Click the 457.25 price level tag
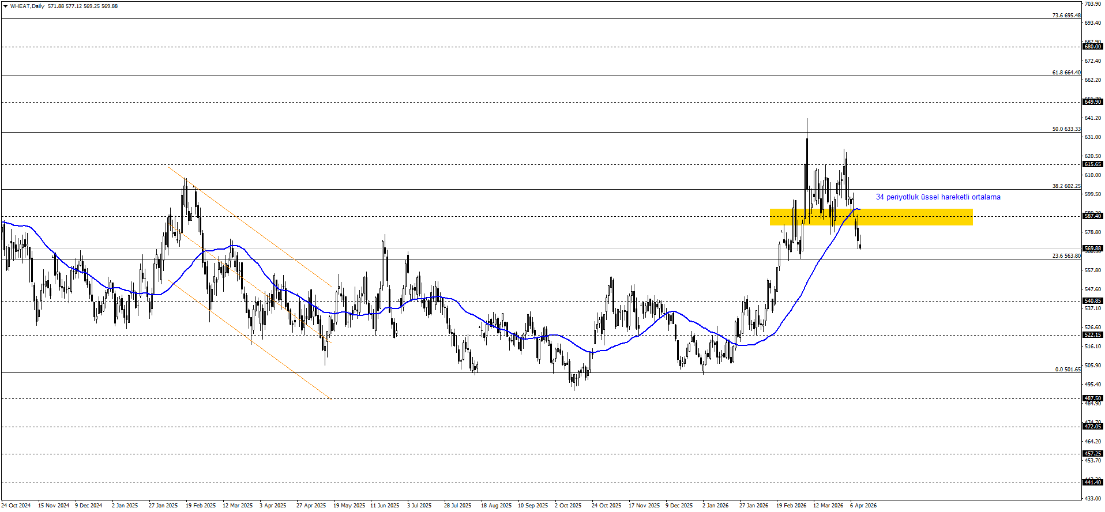The width and height of the screenshot is (1105, 512). (1092, 454)
